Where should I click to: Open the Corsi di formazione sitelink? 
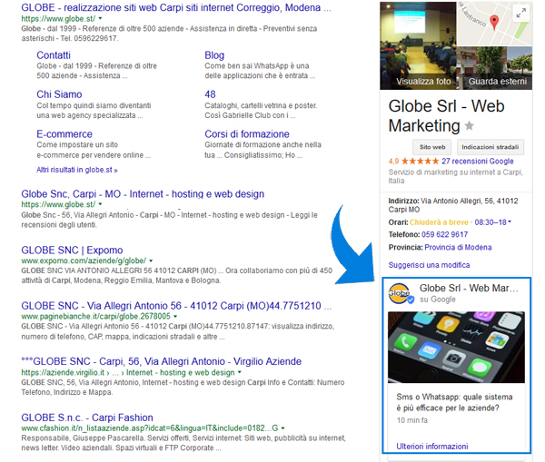pyautogui.click(x=247, y=134)
